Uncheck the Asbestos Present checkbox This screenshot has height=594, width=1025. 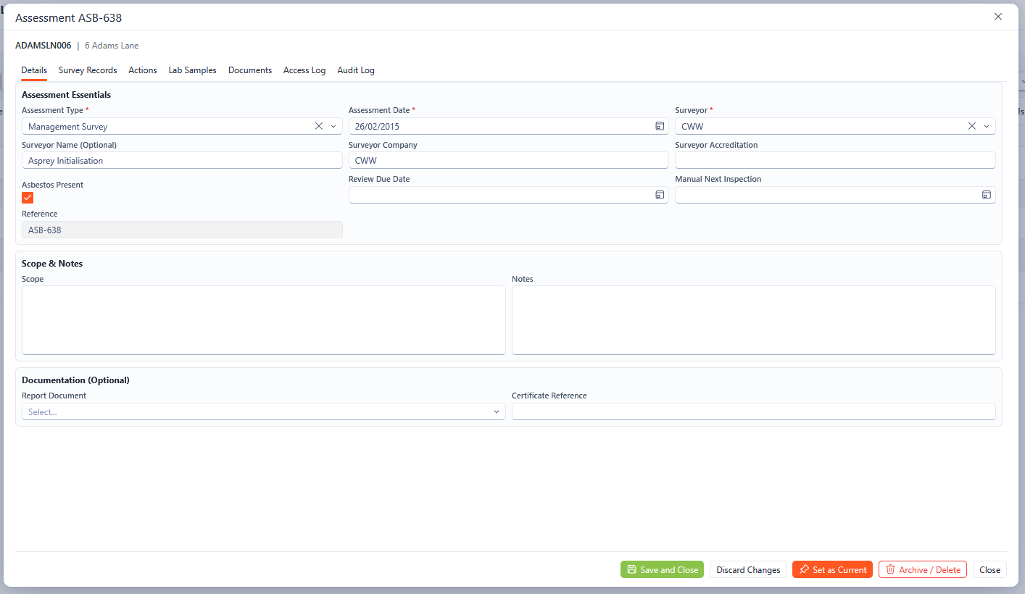point(28,198)
